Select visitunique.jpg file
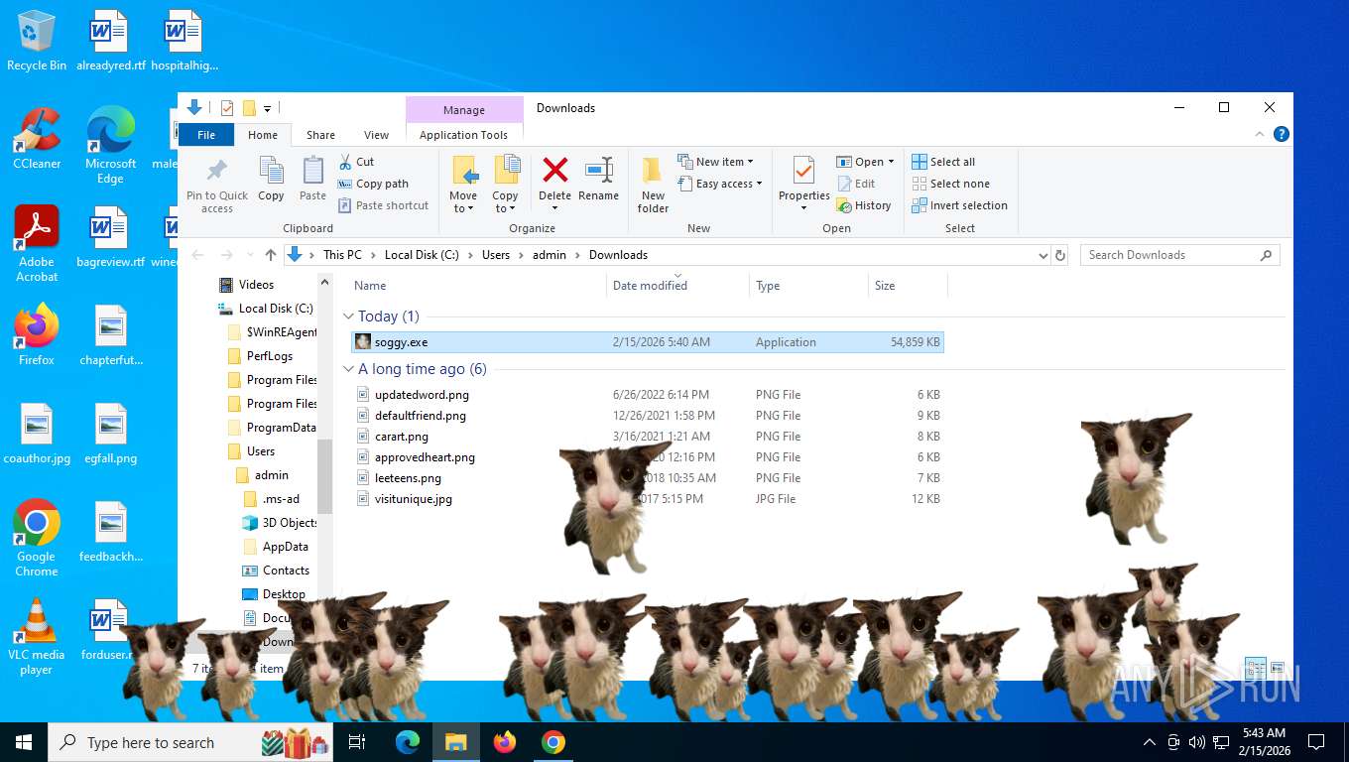The height and width of the screenshot is (762, 1349). [x=648, y=499]
